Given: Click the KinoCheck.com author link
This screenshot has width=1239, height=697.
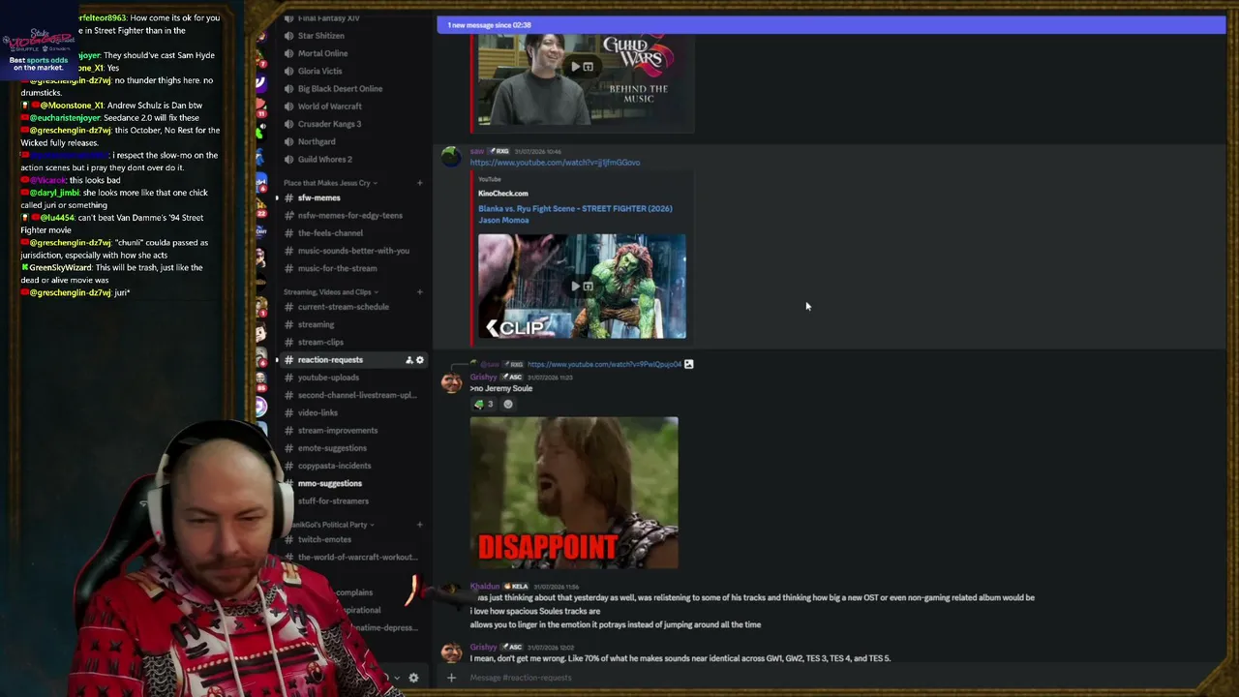Looking at the screenshot, I should pyautogui.click(x=503, y=194).
